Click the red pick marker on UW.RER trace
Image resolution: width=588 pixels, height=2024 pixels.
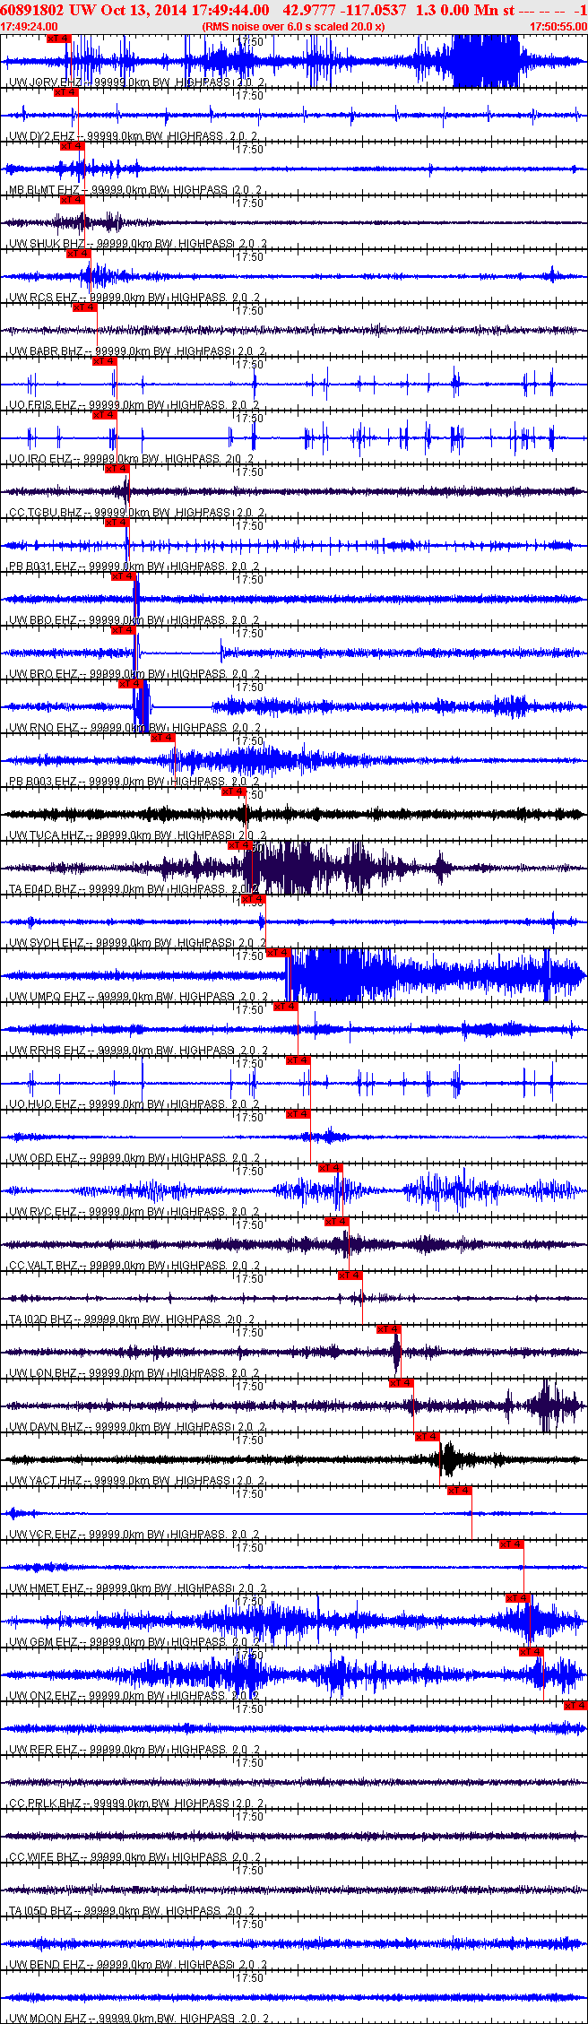tap(575, 1706)
